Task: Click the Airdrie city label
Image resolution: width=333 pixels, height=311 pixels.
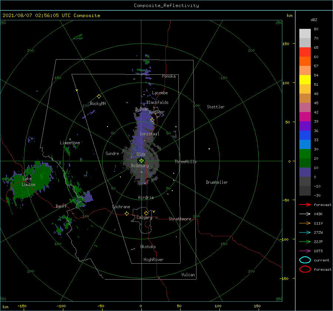Action: [146, 197]
